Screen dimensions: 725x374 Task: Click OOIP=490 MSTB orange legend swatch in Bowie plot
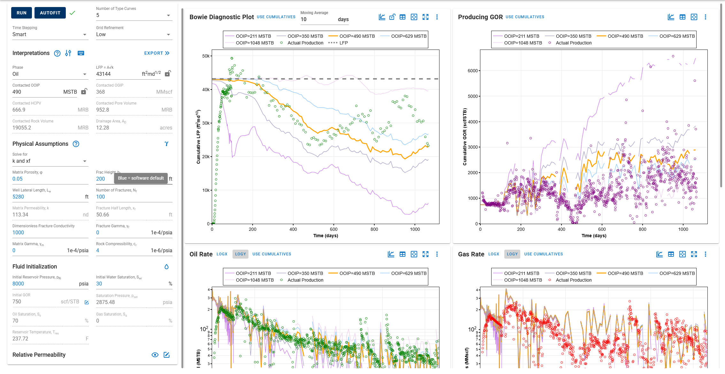coord(333,36)
